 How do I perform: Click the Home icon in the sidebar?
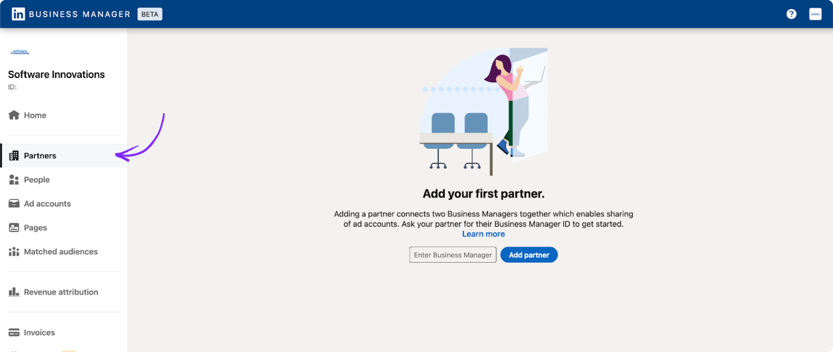(14, 115)
